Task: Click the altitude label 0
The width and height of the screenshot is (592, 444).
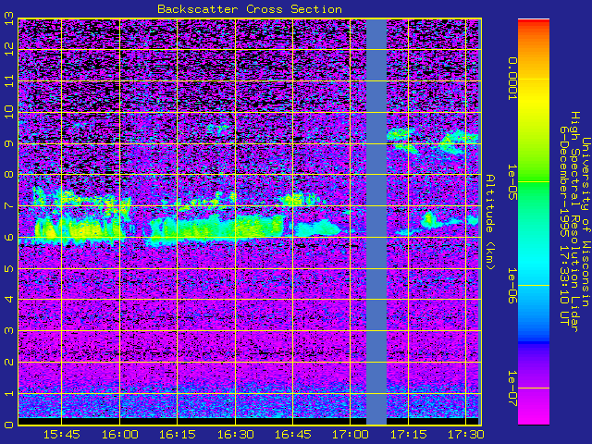Action: click(9, 425)
